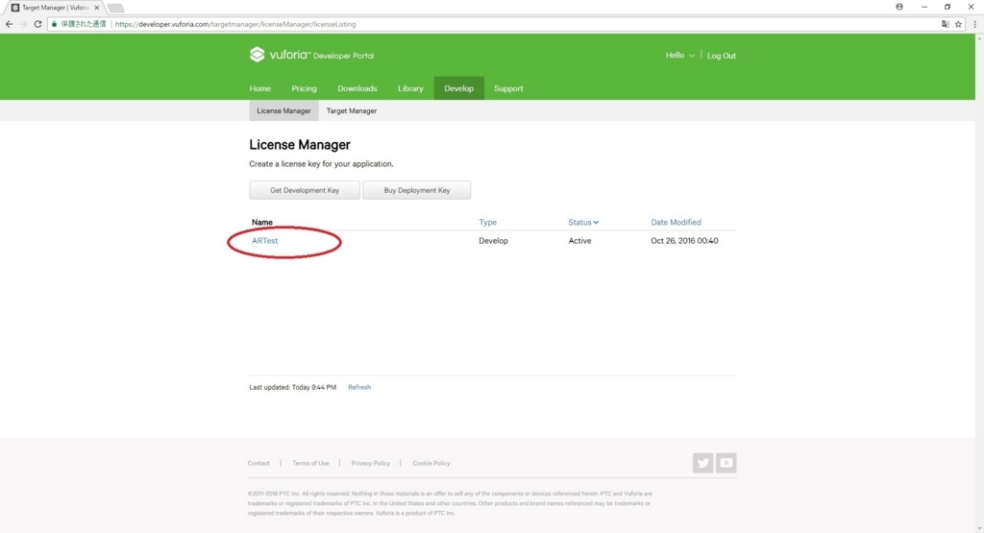984x533 pixels.
Task: Select the Target Manager browser tab
Action: coord(55,8)
